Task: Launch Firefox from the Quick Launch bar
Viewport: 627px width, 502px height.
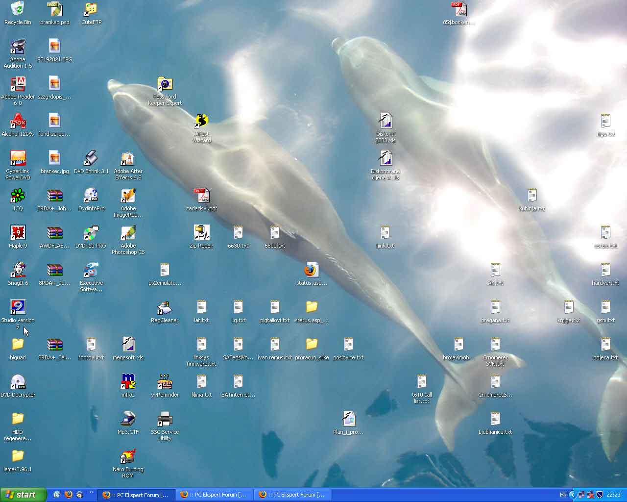Action: 68,495
